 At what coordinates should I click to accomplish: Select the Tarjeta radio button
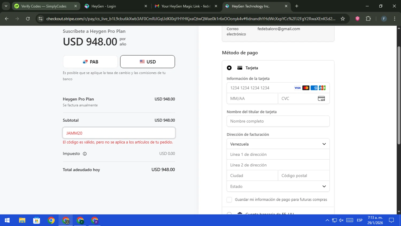(x=229, y=68)
